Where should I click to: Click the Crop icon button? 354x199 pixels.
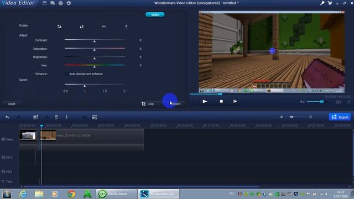[x=148, y=104]
